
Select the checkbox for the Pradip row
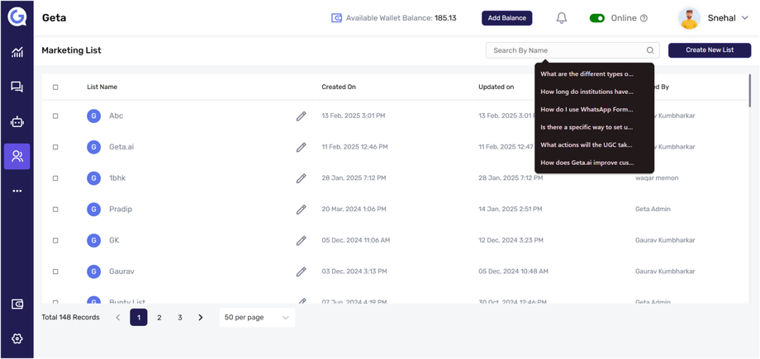pos(55,209)
